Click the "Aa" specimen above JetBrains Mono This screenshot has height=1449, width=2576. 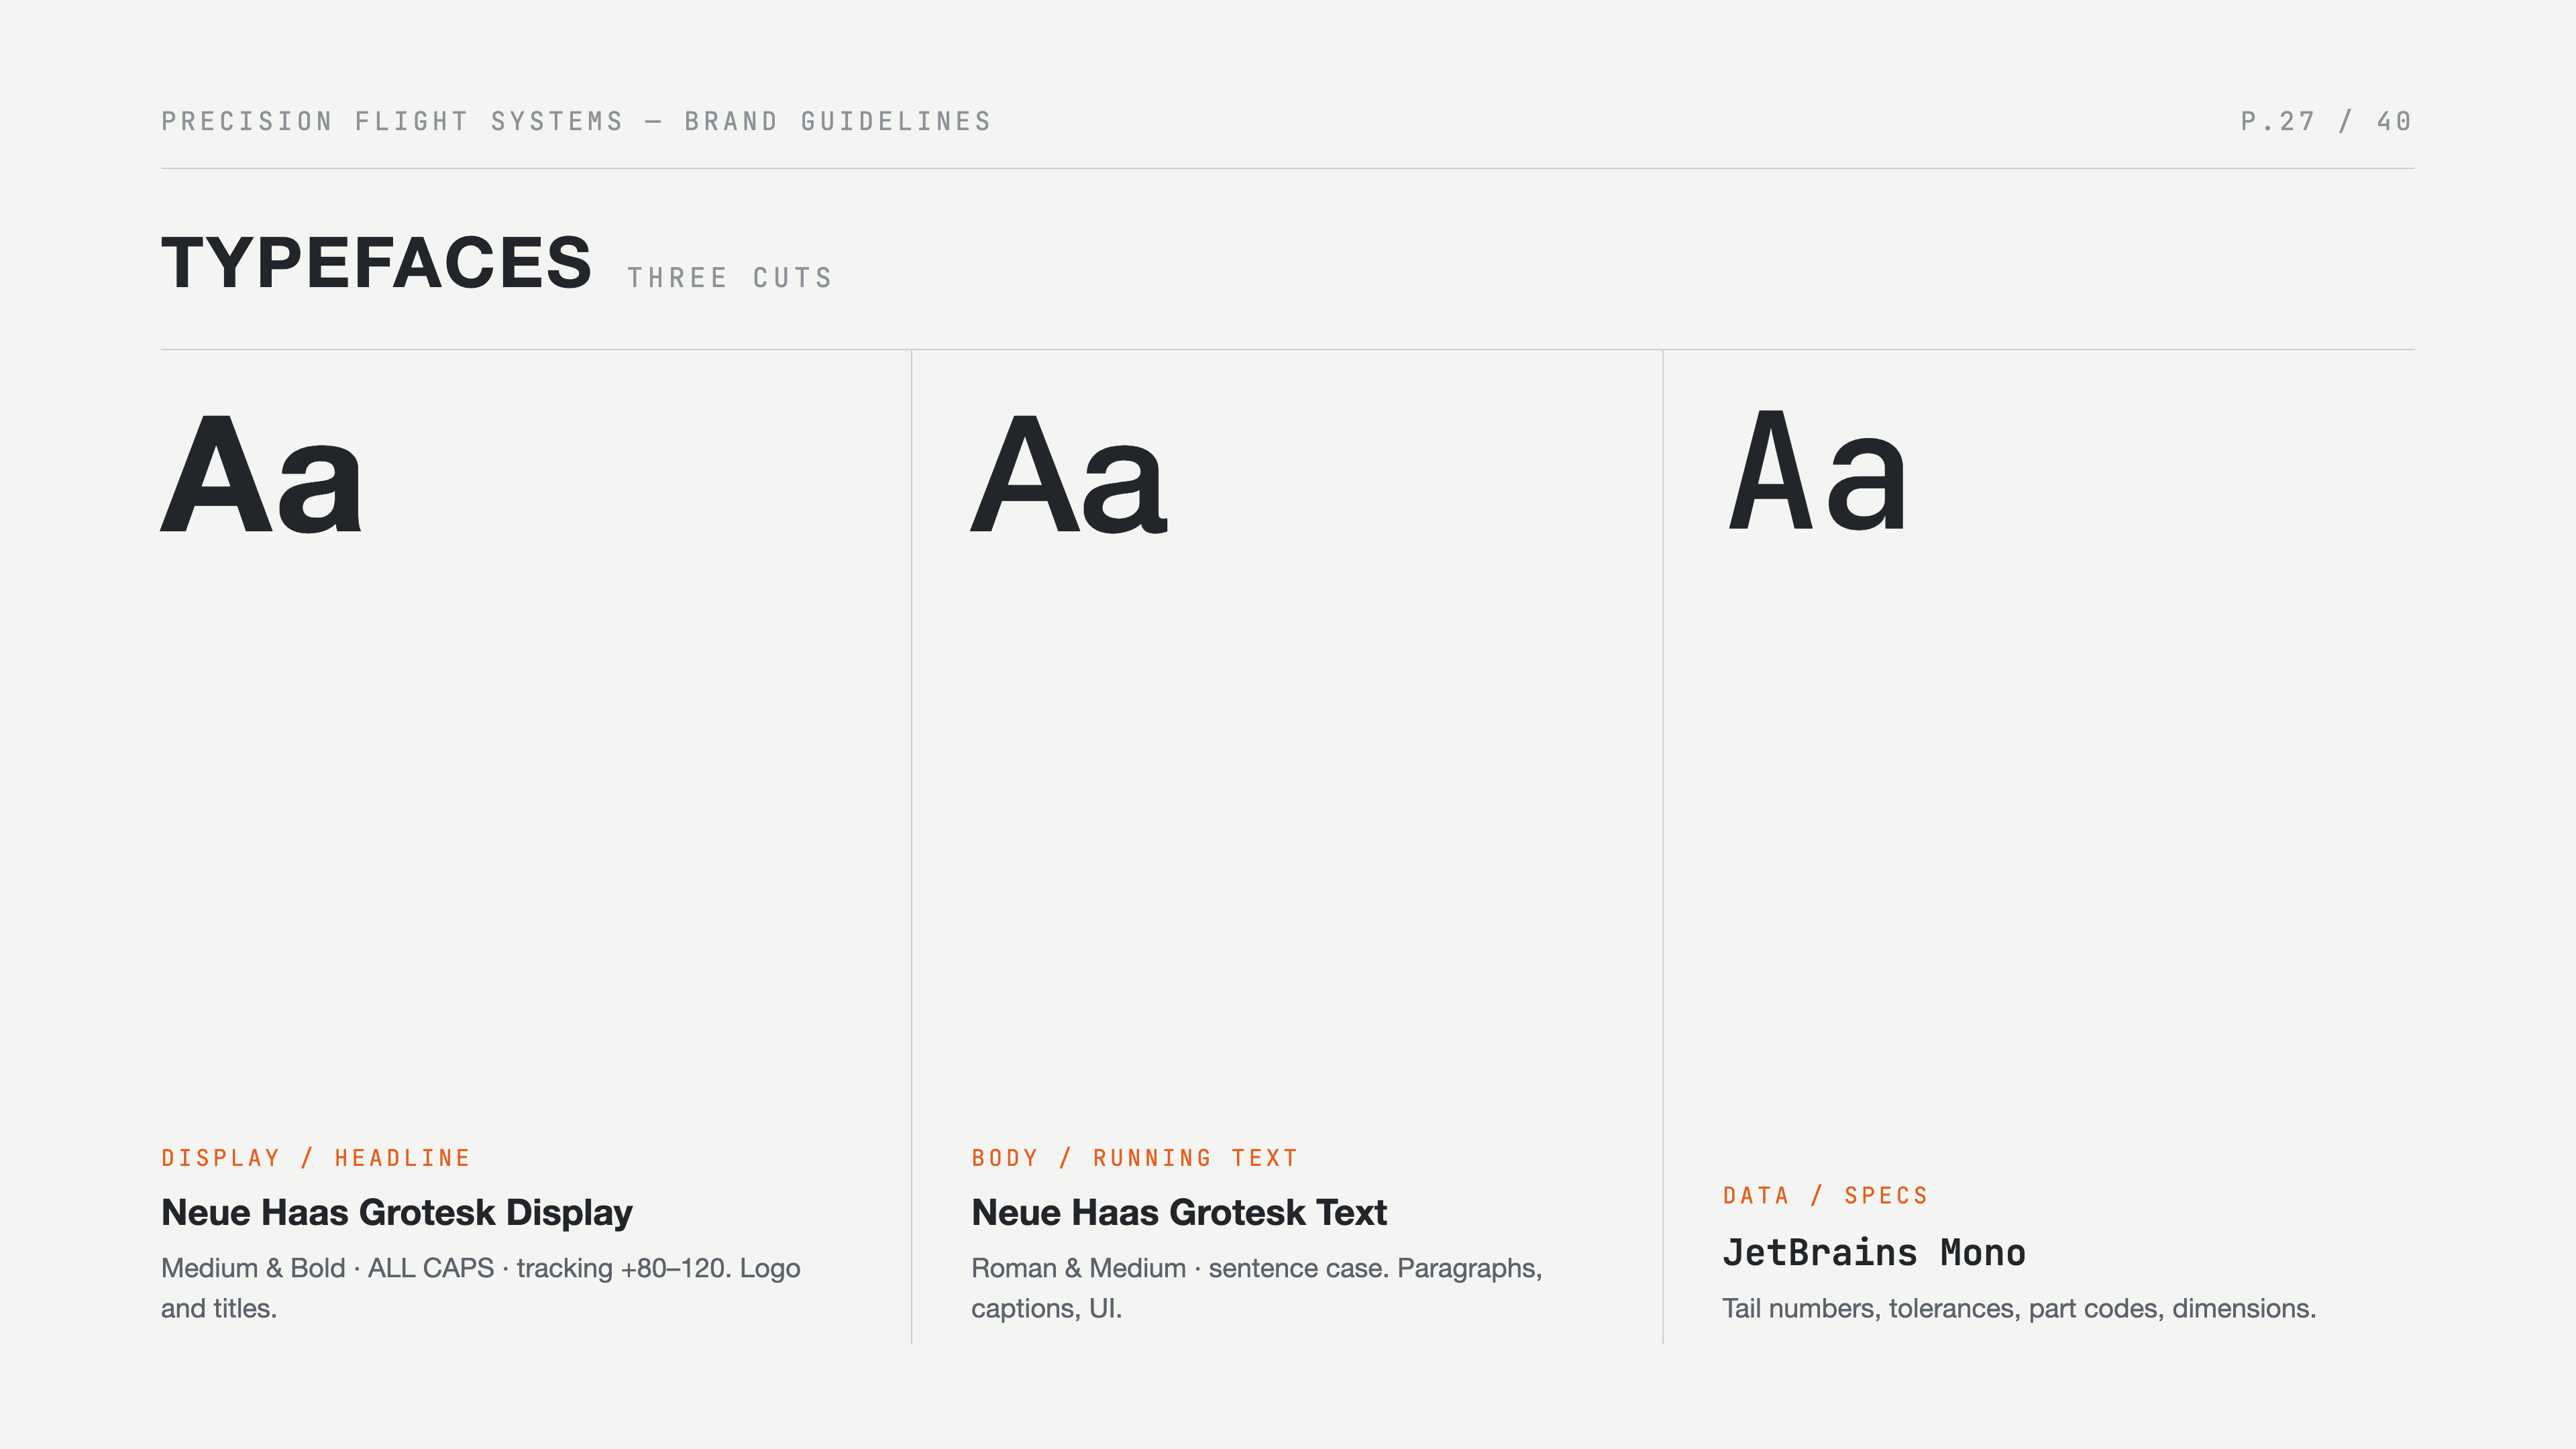coord(1817,470)
